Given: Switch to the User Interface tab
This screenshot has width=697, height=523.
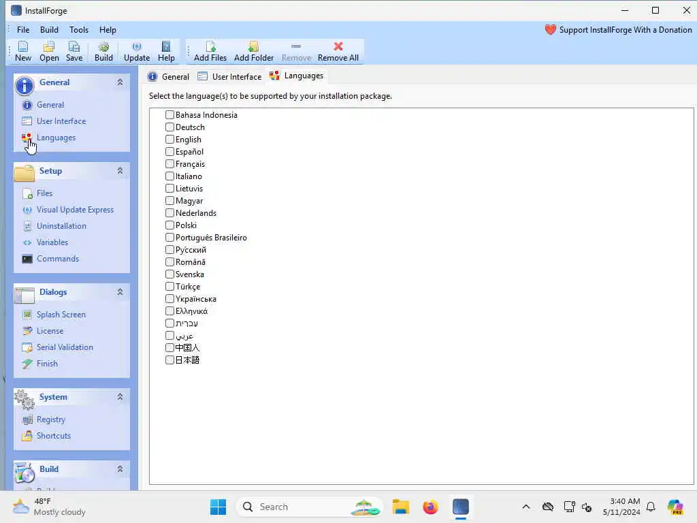Looking at the screenshot, I should 229,76.
